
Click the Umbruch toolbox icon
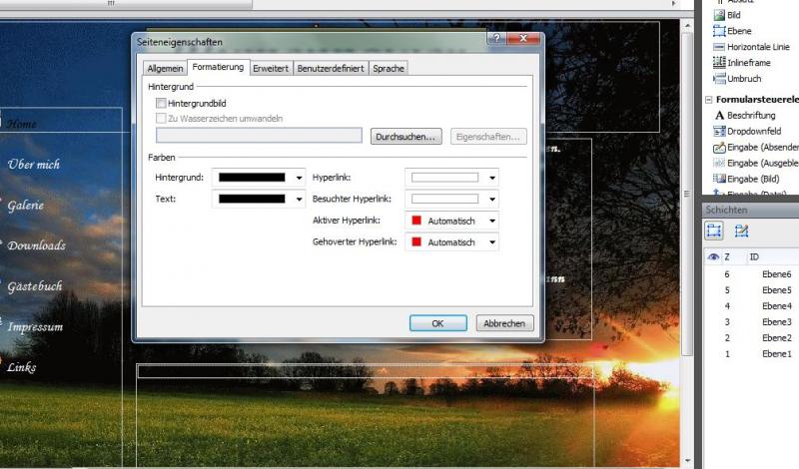tap(719, 79)
